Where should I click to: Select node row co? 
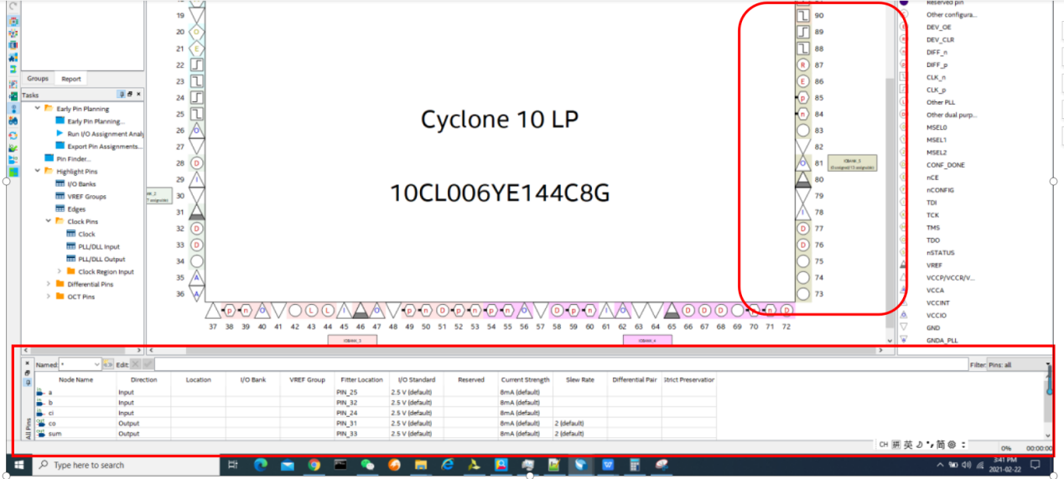point(376,424)
